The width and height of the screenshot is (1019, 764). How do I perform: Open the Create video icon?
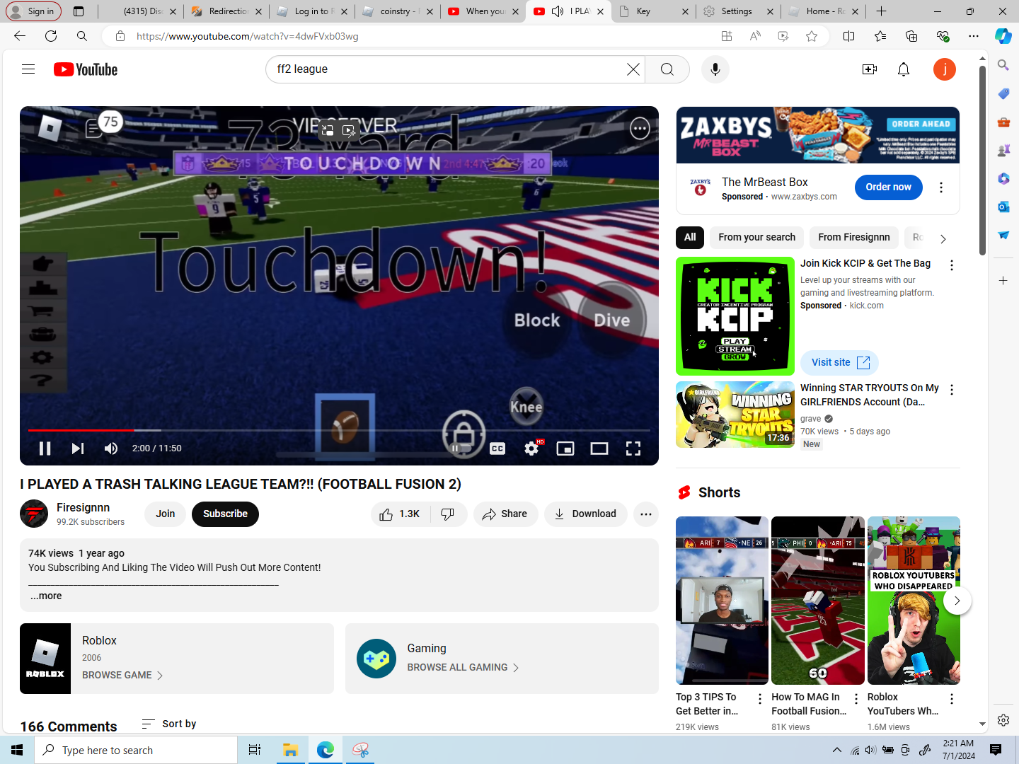[870, 69]
